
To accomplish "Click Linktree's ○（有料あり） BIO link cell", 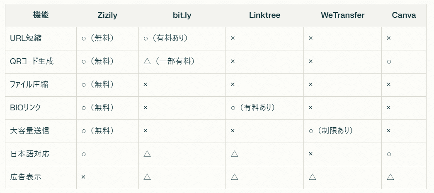I will [253, 107].
